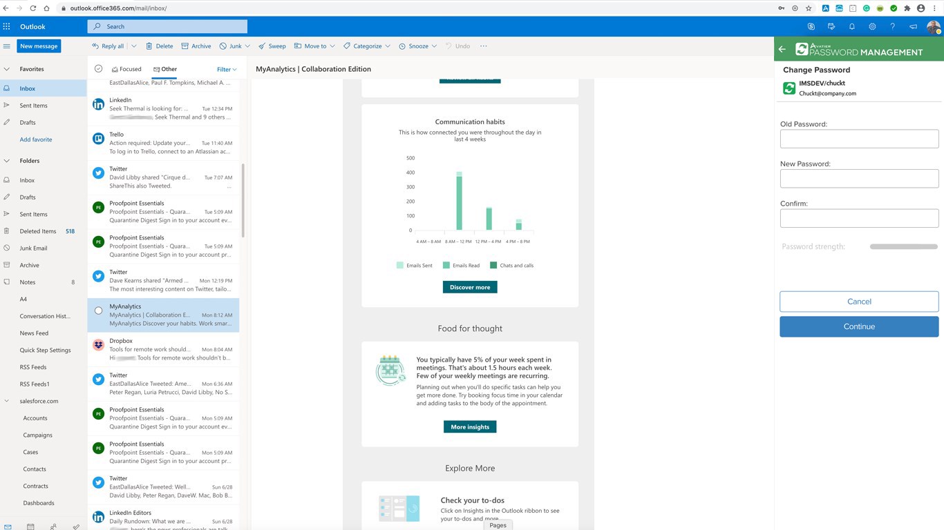This screenshot has width=944, height=530.
Task: Open the Junk Email folder
Action: point(43,248)
